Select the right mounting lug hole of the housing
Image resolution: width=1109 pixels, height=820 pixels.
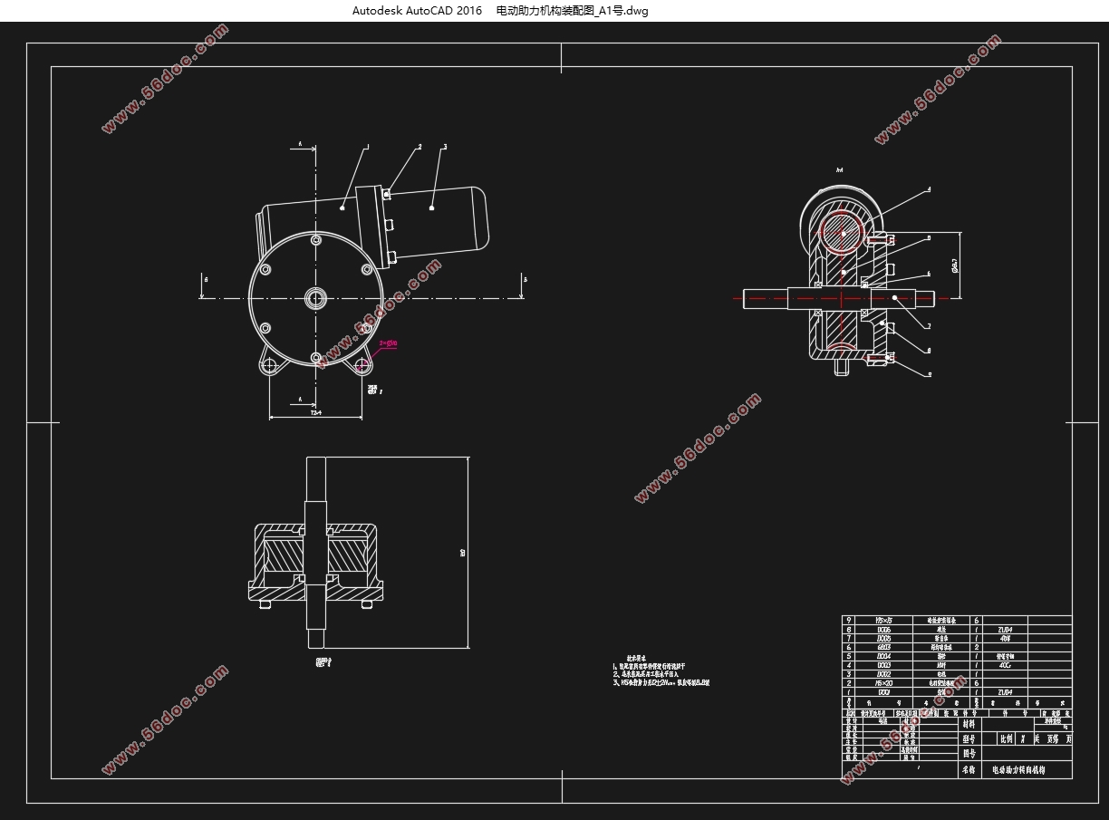[x=362, y=365]
